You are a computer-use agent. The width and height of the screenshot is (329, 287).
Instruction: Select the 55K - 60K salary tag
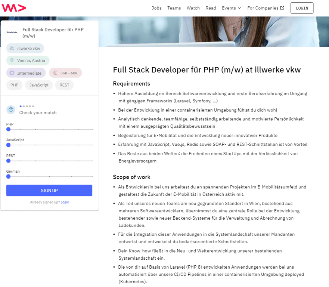(65, 73)
